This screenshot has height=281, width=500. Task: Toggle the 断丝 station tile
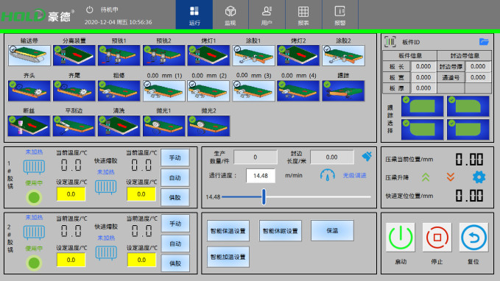click(x=29, y=126)
